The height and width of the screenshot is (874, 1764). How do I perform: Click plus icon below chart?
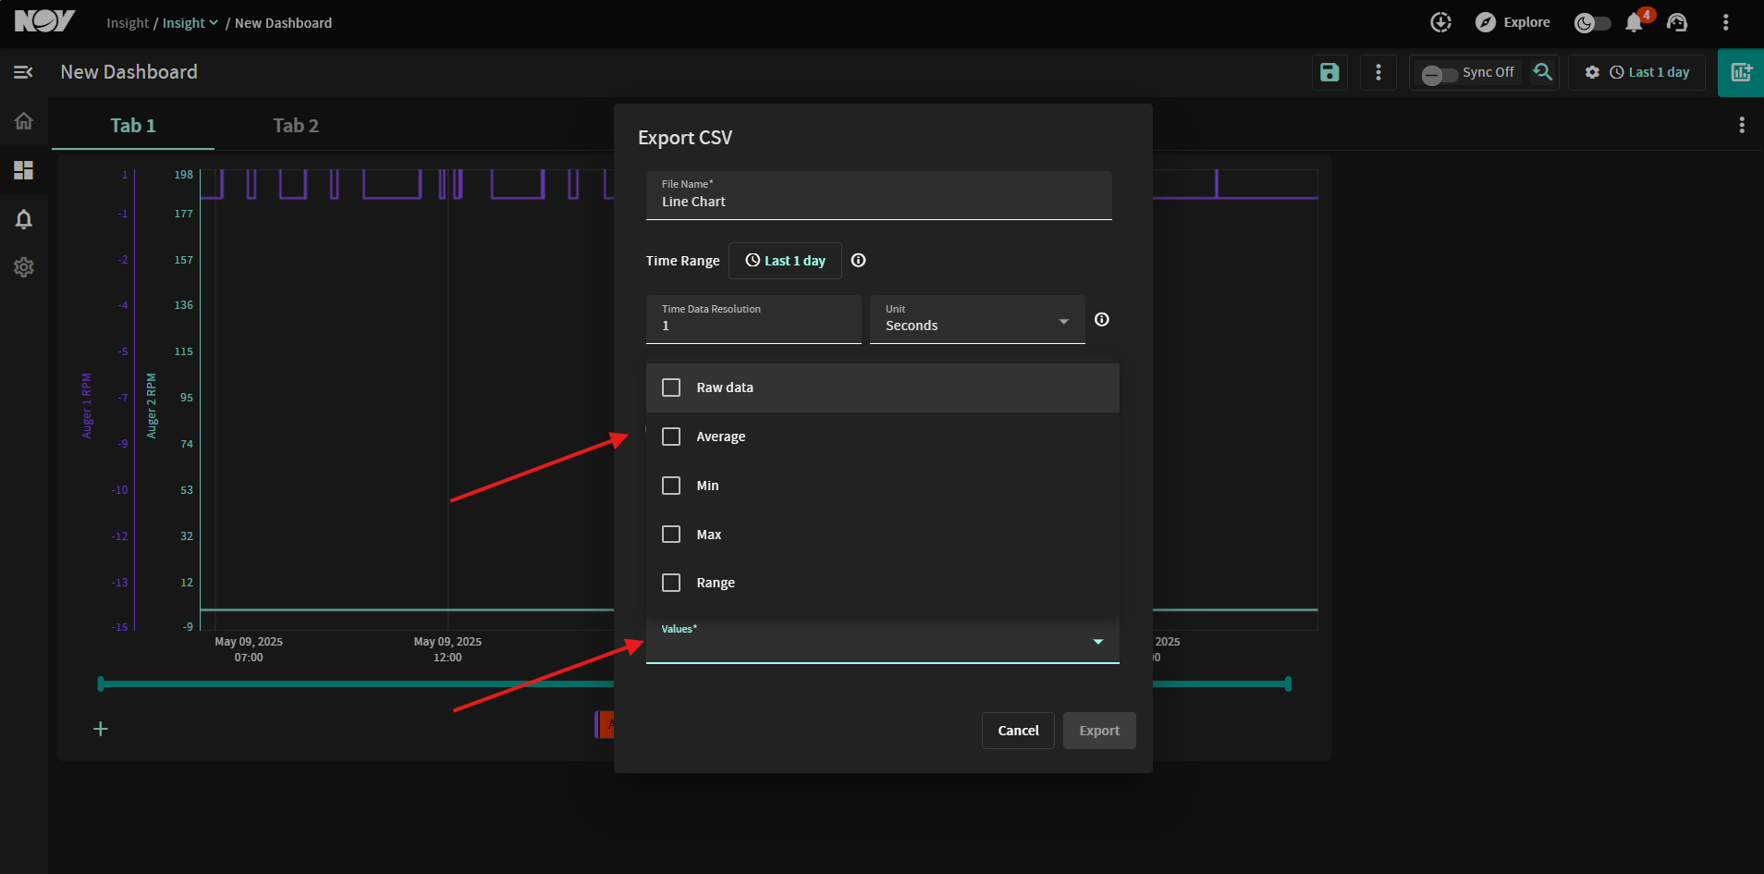[x=101, y=729]
